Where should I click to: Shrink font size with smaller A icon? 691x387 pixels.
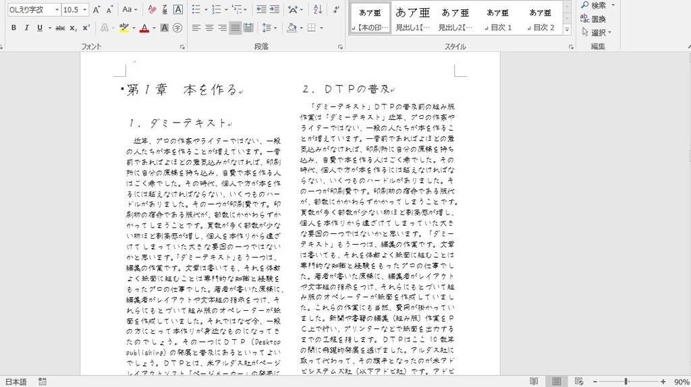click(110, 9)
